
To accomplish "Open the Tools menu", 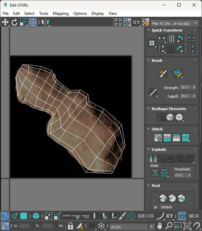I will 44,13.
